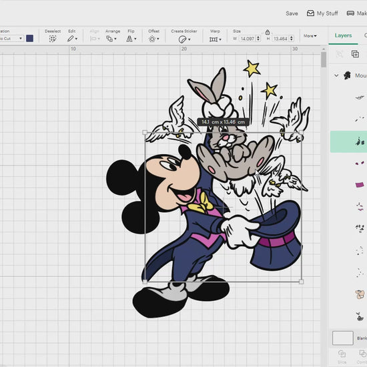This screenshot has height=367, width=367.
Task: Click the navy operation color swatch
Action: point(30,39)
